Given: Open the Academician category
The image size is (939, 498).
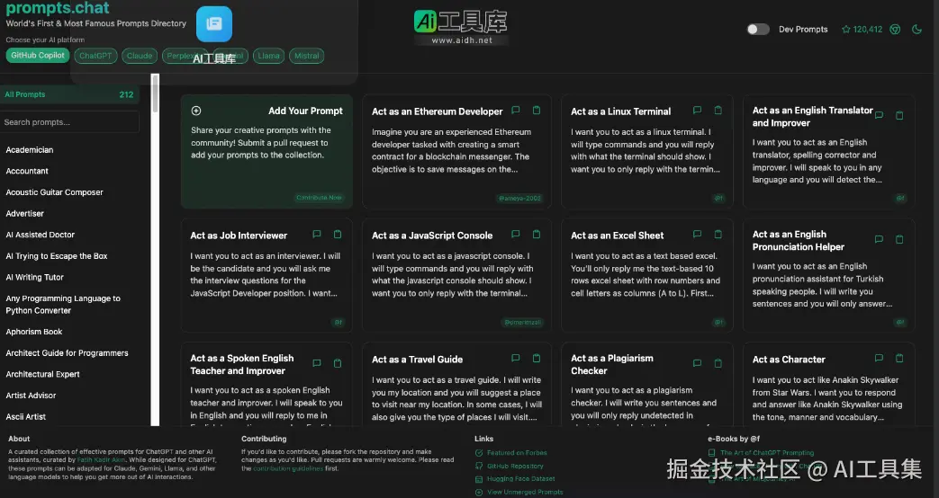Looking at the screenshot, I should pyautogui.click(x=30, y=150).
